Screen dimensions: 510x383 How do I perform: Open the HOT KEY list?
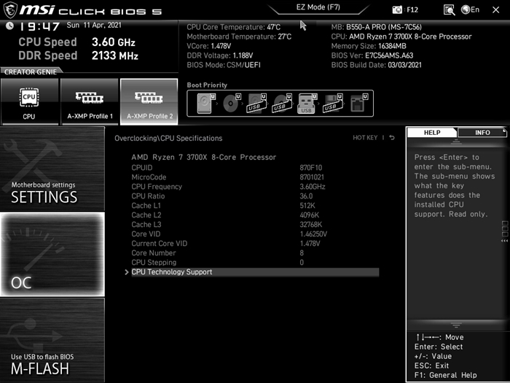tap(365, 138)
